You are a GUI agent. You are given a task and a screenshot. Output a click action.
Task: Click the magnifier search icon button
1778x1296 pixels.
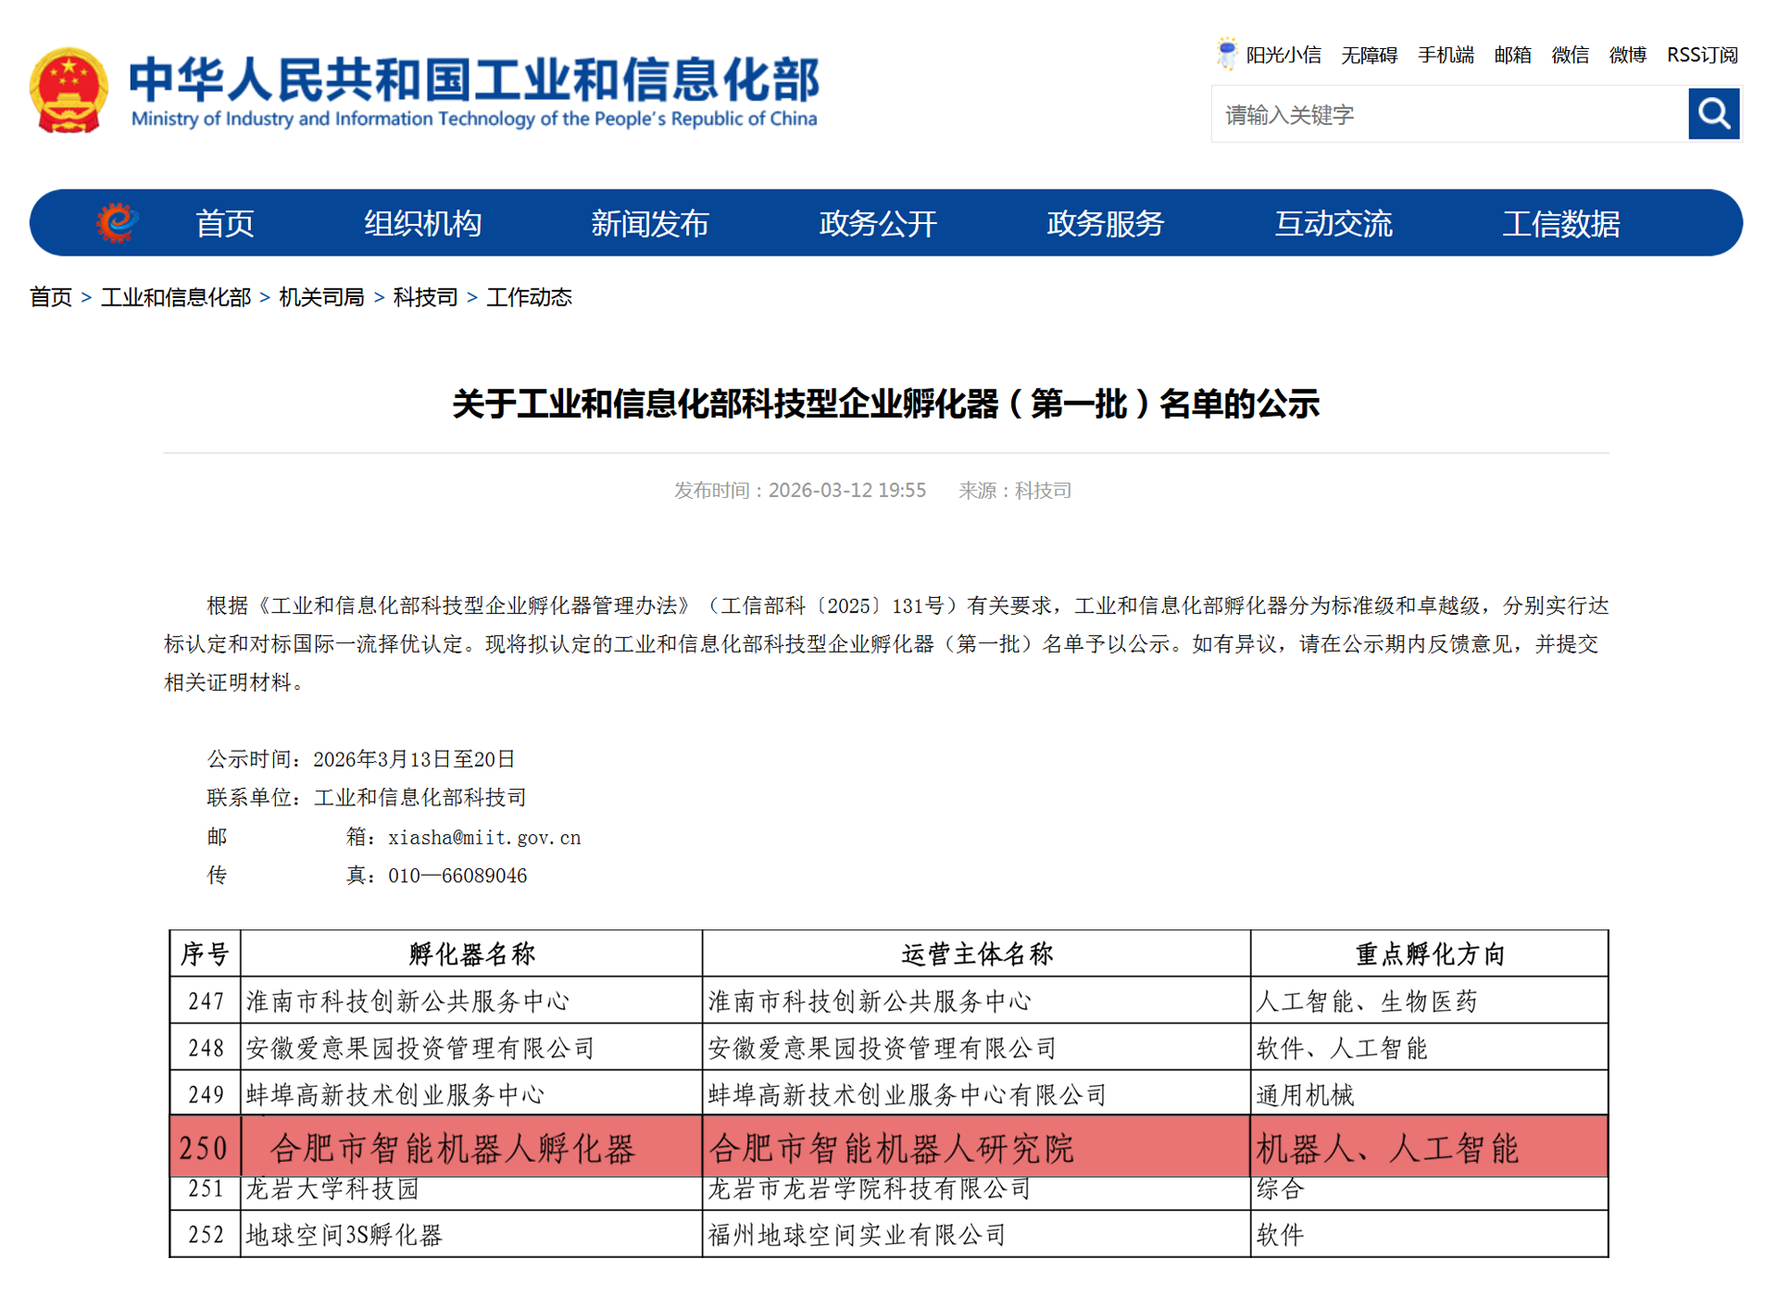(x=1713, y=114)
